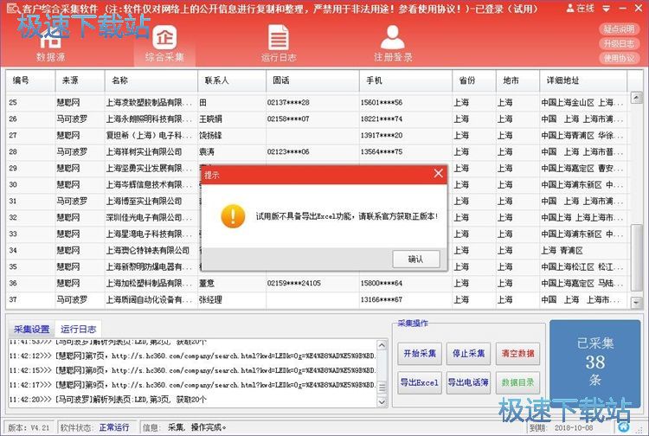The width and height of the screenshot is (649, 436).
Task: Click the 导出电话簿 button
Action: (x=468, y=382)
